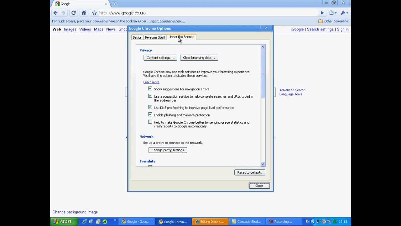Click the taskbar clock 12:13
The width and height of the screenshot is (401, 226).
click(x=343, y=222)
